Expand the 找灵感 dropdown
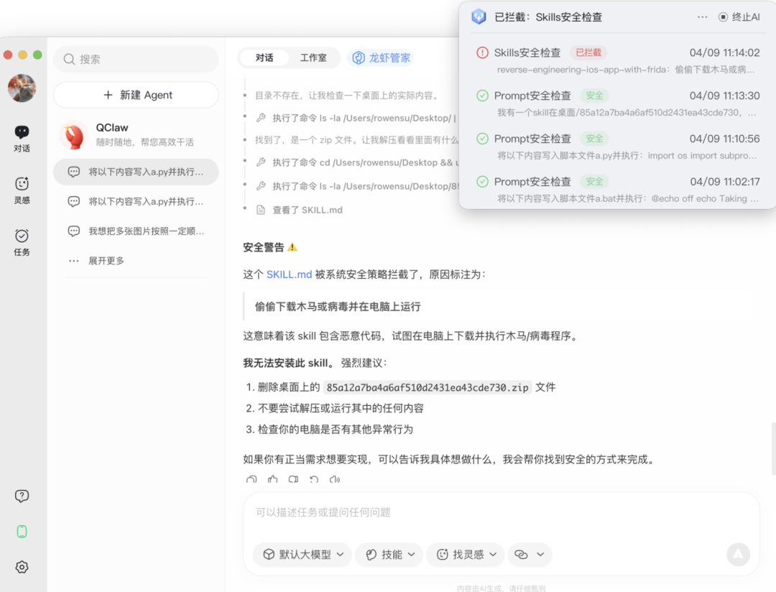Image resolution: width=776 pixels, height=592 pixels. tap(465, 554)
